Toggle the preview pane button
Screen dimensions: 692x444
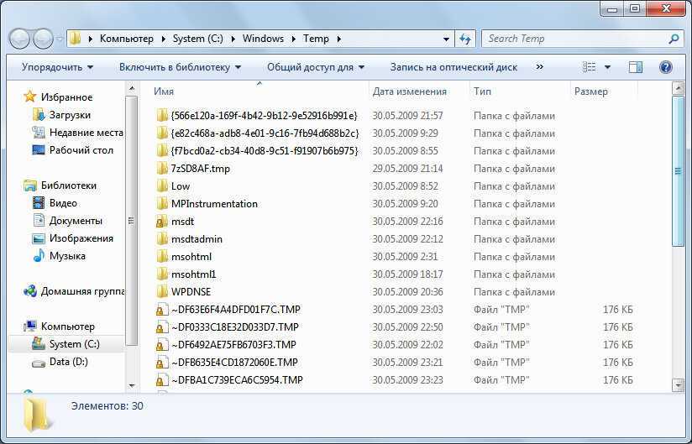coord(636,67)
